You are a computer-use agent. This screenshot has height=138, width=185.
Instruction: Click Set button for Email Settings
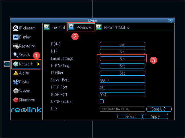pos(122,59)
